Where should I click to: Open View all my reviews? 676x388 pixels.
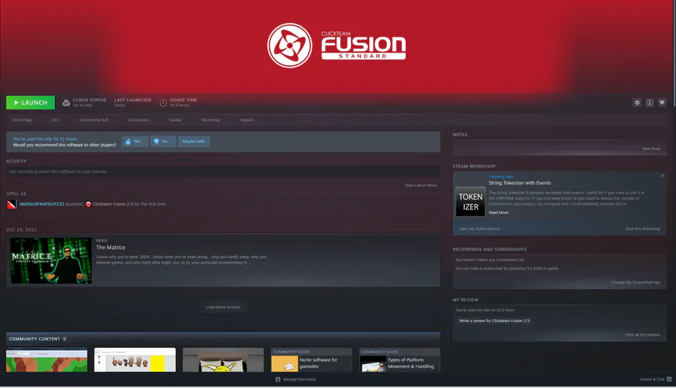[x=642, y=335]
